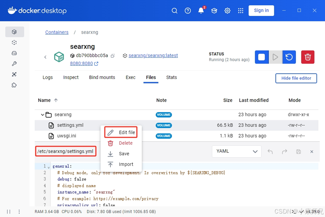Screen dimensions: 325x217
Task: Switch to the Bind mounts tab
Action: (102, 77)
